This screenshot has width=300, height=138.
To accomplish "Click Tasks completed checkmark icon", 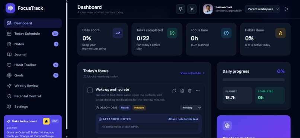I will [172, 33].
